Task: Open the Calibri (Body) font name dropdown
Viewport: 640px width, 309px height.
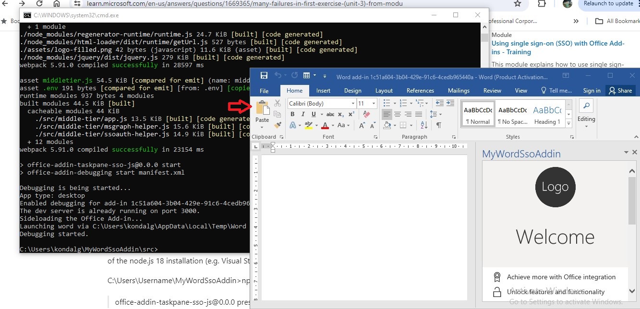Action: [x=353, y=104]
